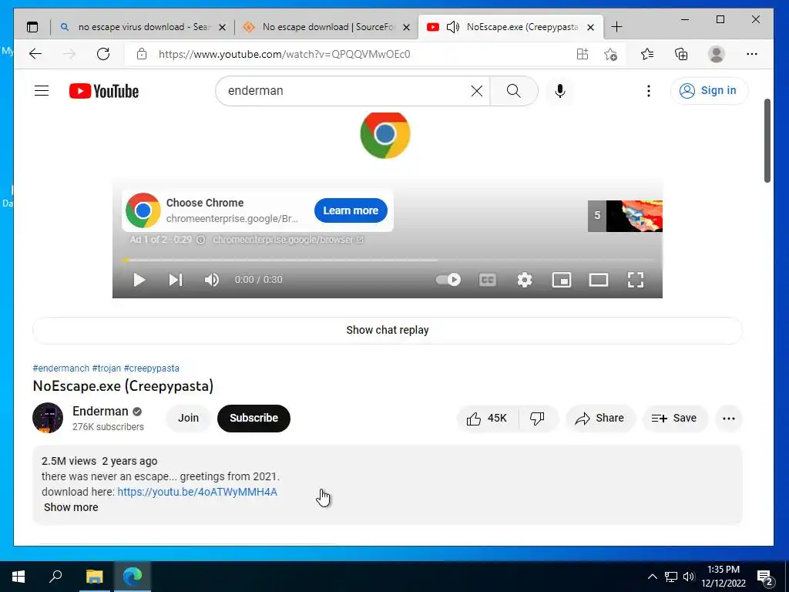Screen dimensions: 789x592
Task: Open a new browser tab
Action: 616,27
